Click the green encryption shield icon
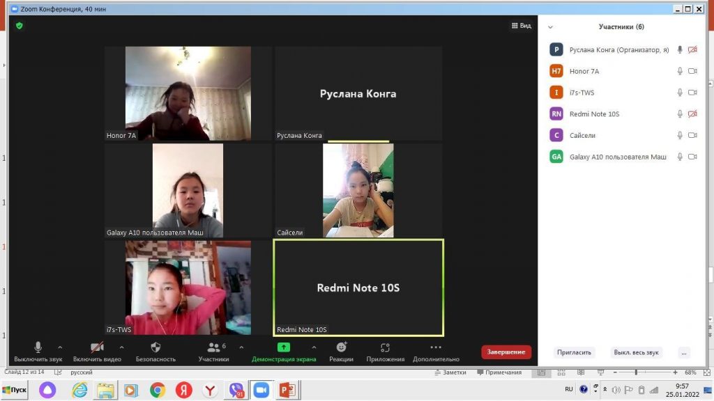The width and height of the screenshot is (714, 401). 20,26
